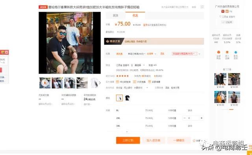Image resolution: width=252 pixels, height=155 pixels.
Task: Switch to the 代发 tab
Action: [135, 16]
